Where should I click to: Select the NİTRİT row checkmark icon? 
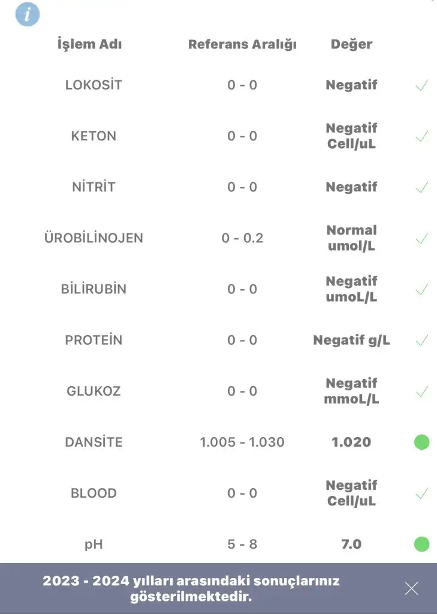(x=422, y=187)
